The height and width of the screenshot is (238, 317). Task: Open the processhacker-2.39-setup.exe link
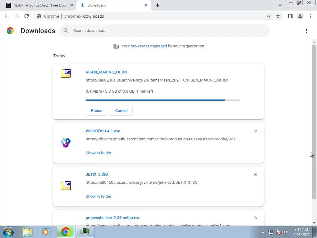(113, 218)
